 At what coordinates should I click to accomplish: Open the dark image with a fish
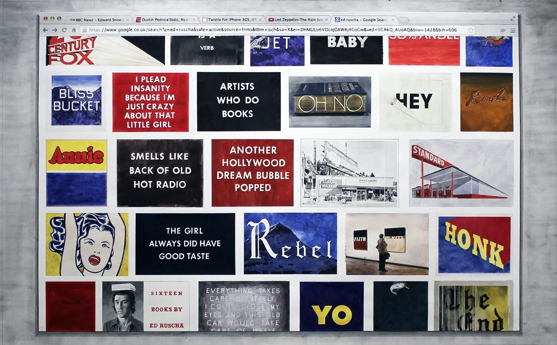(400, 306)
